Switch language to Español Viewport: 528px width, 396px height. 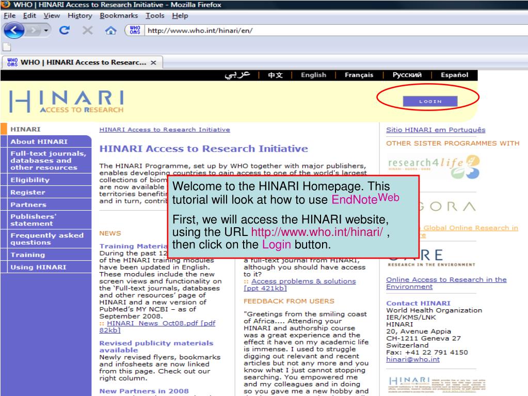[454, 75]
